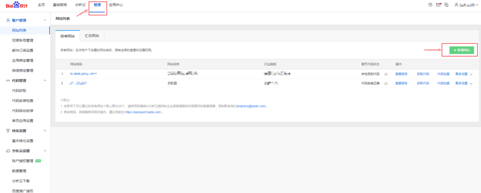Open 数据管理 in the sidebar
481x193 pixels.
click(x=19, y=171)
